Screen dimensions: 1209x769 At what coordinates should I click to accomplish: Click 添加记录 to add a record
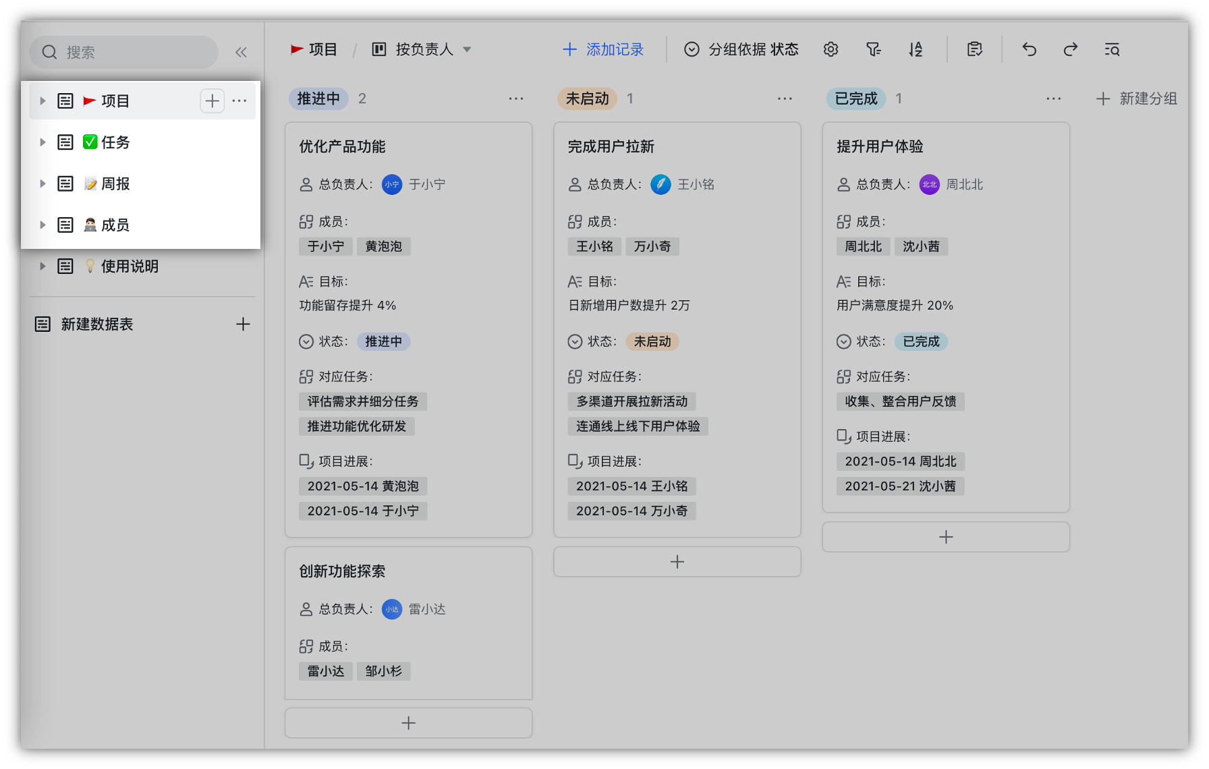[x=603, y=49]
